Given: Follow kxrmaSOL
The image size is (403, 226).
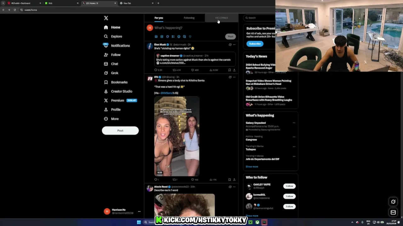Looking at the screenshot, I should (289, 196).
